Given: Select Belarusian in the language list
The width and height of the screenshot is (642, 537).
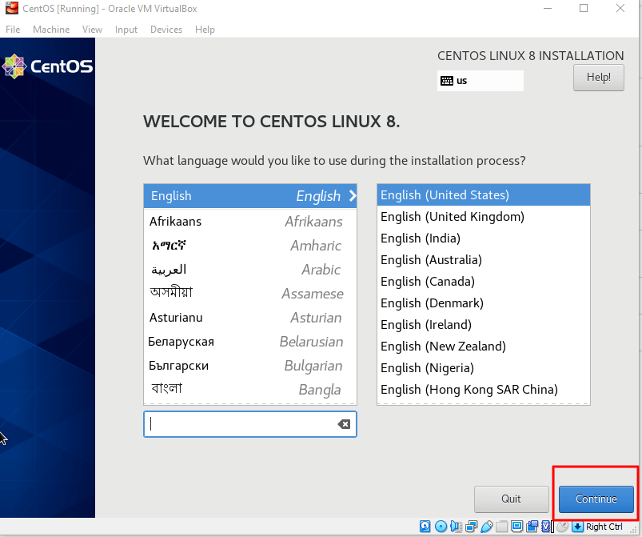Looking at the screenshot, I should 250,342.
